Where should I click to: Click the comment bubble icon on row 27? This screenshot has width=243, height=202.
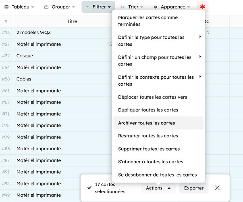tap(110, 44)
